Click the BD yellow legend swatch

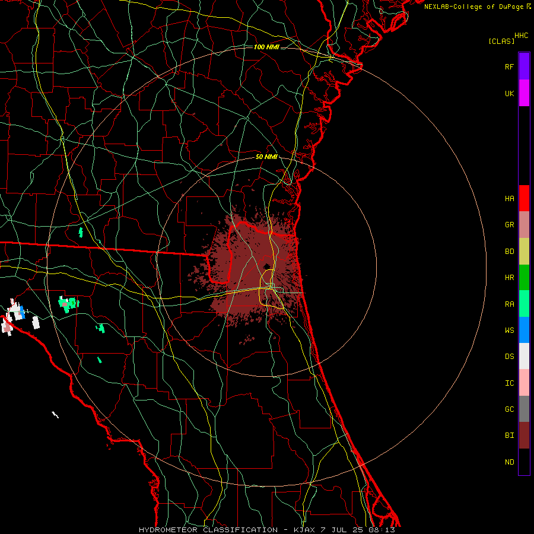tap(524, 252)
